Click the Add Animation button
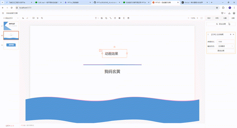The height and width of the screenshot is (128, 237). click(221, 24)
